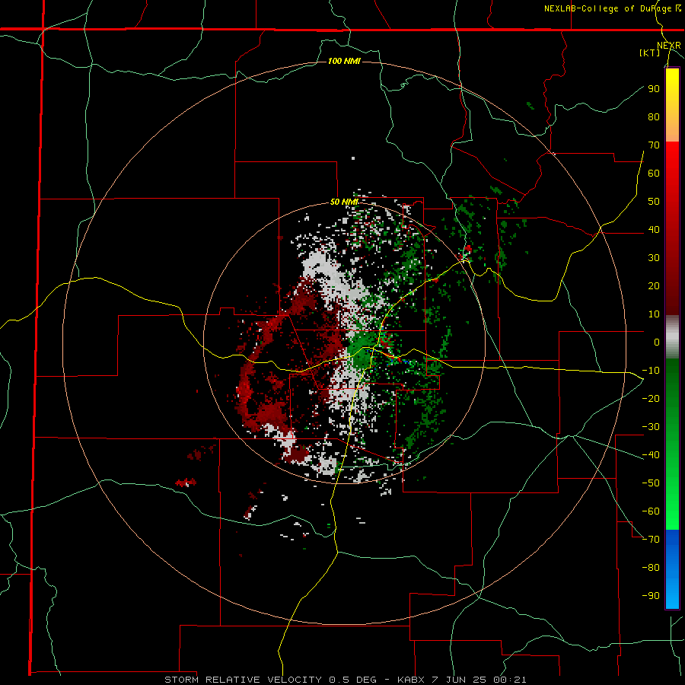Click the -80 value on the velocity scale

coord(651,568)
